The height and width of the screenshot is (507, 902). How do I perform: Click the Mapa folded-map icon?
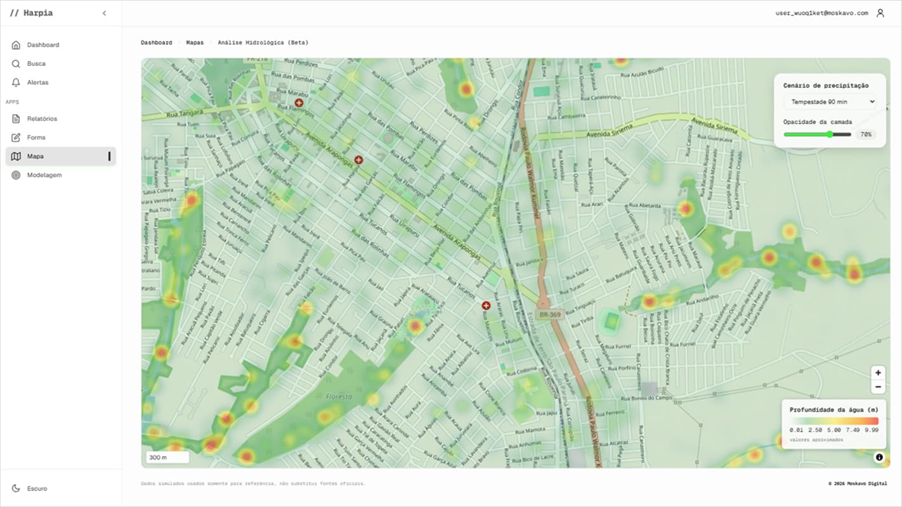pos(16,157)
